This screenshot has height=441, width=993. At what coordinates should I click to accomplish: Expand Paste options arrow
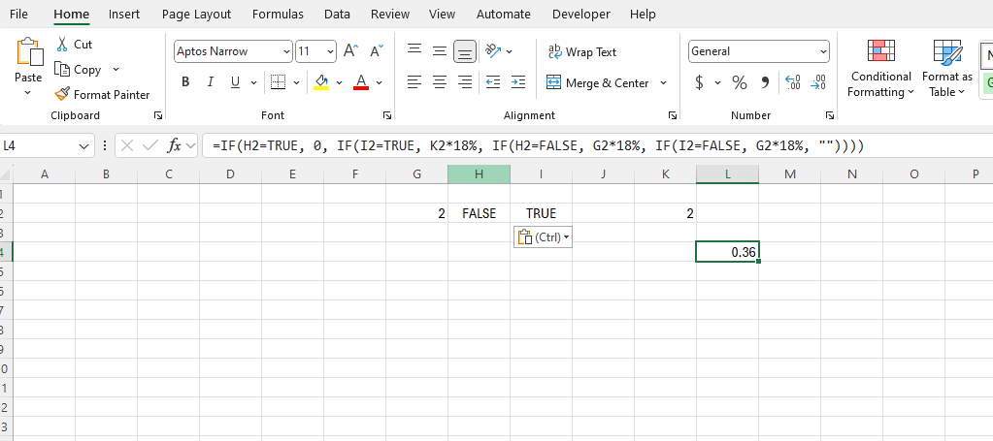tap(28, 92)
